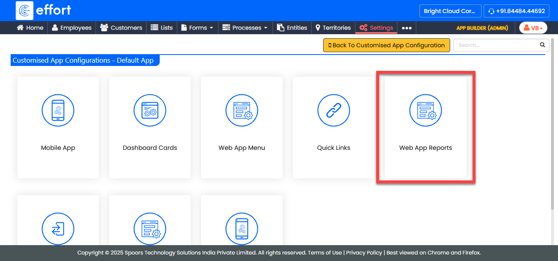Open the Web App Menu icon
The height and width of the screenshot is (261, 558).
[242, 110]
